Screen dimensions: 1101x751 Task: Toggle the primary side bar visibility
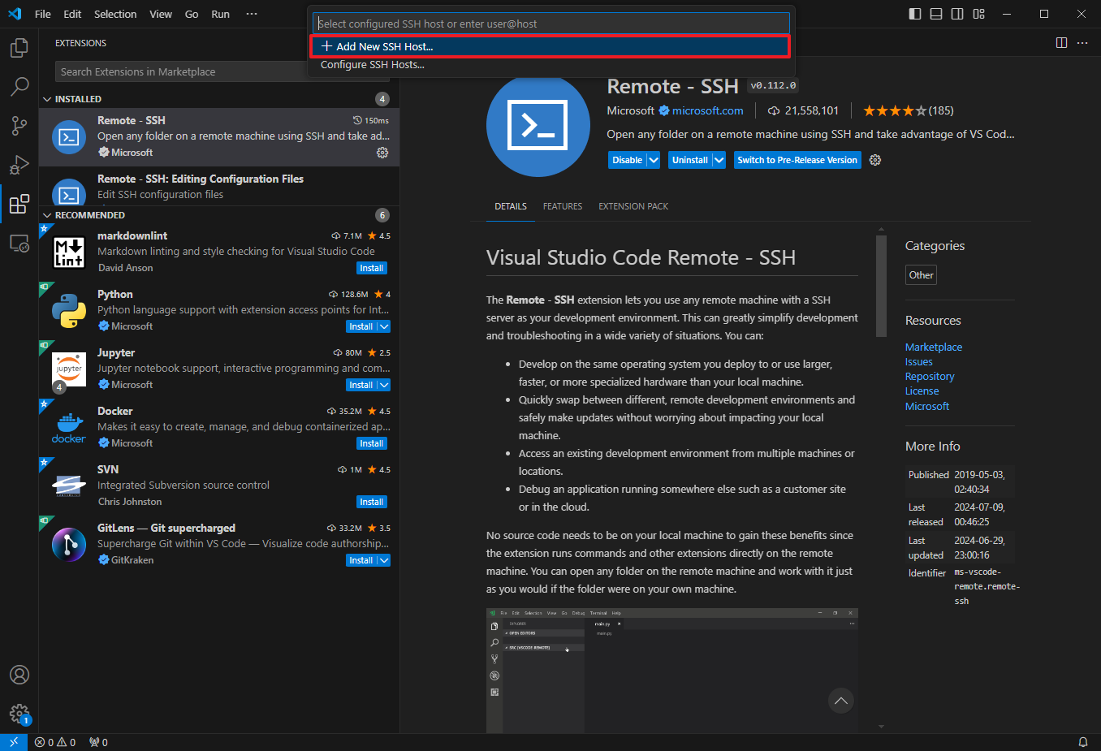(915, 14)
